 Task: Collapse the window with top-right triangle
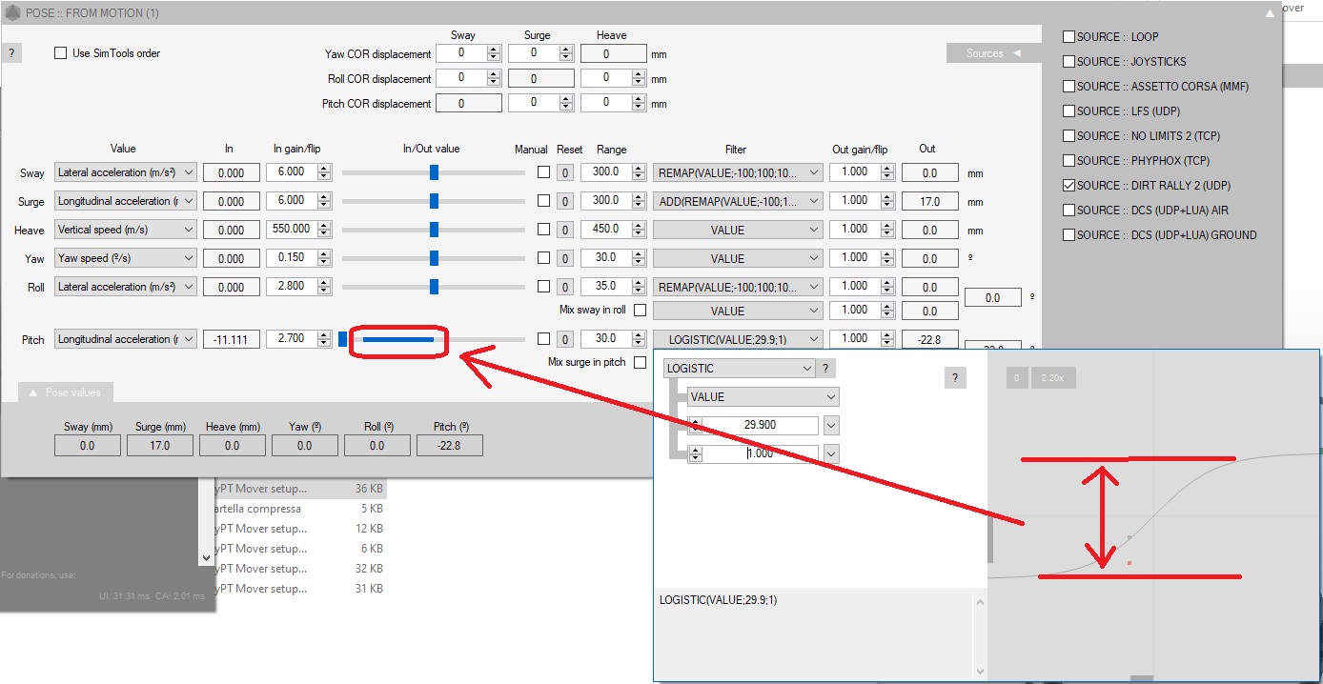pyautogui.click(x=1268, y=13)
